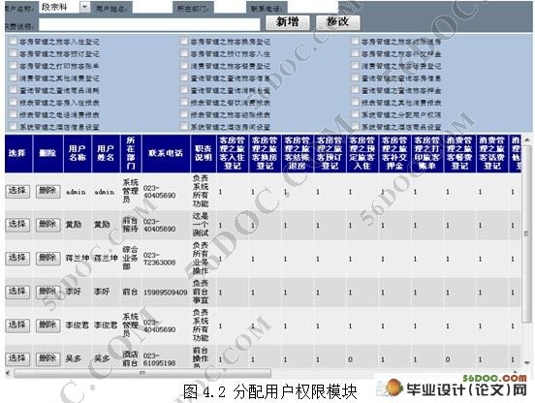Click the 联系电话 column header
Screen dimensions: 535x403
[166, 153]
